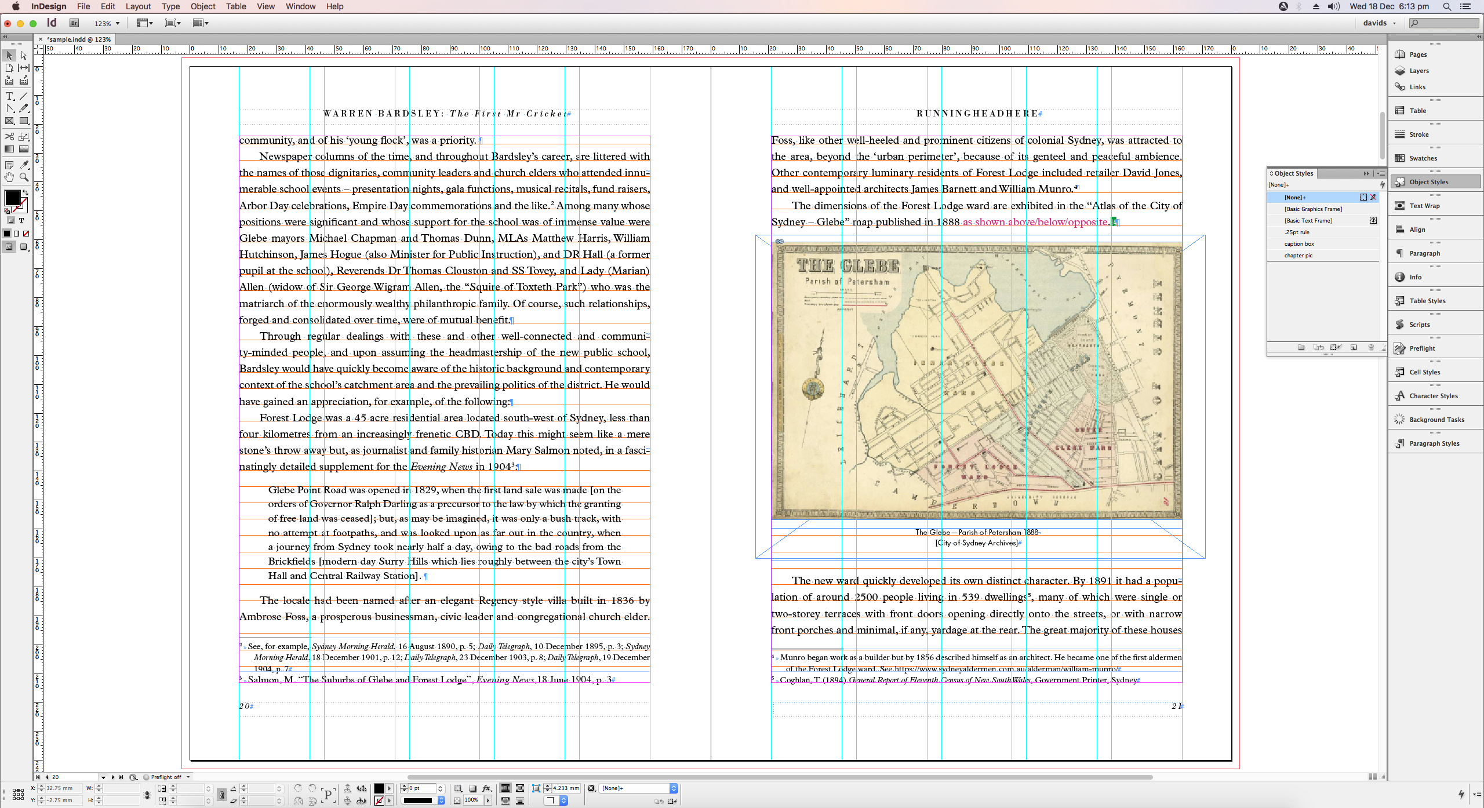Click the black Fill color swatch
This screenshot has width=1484, height=808.
[x=12, y=198]
